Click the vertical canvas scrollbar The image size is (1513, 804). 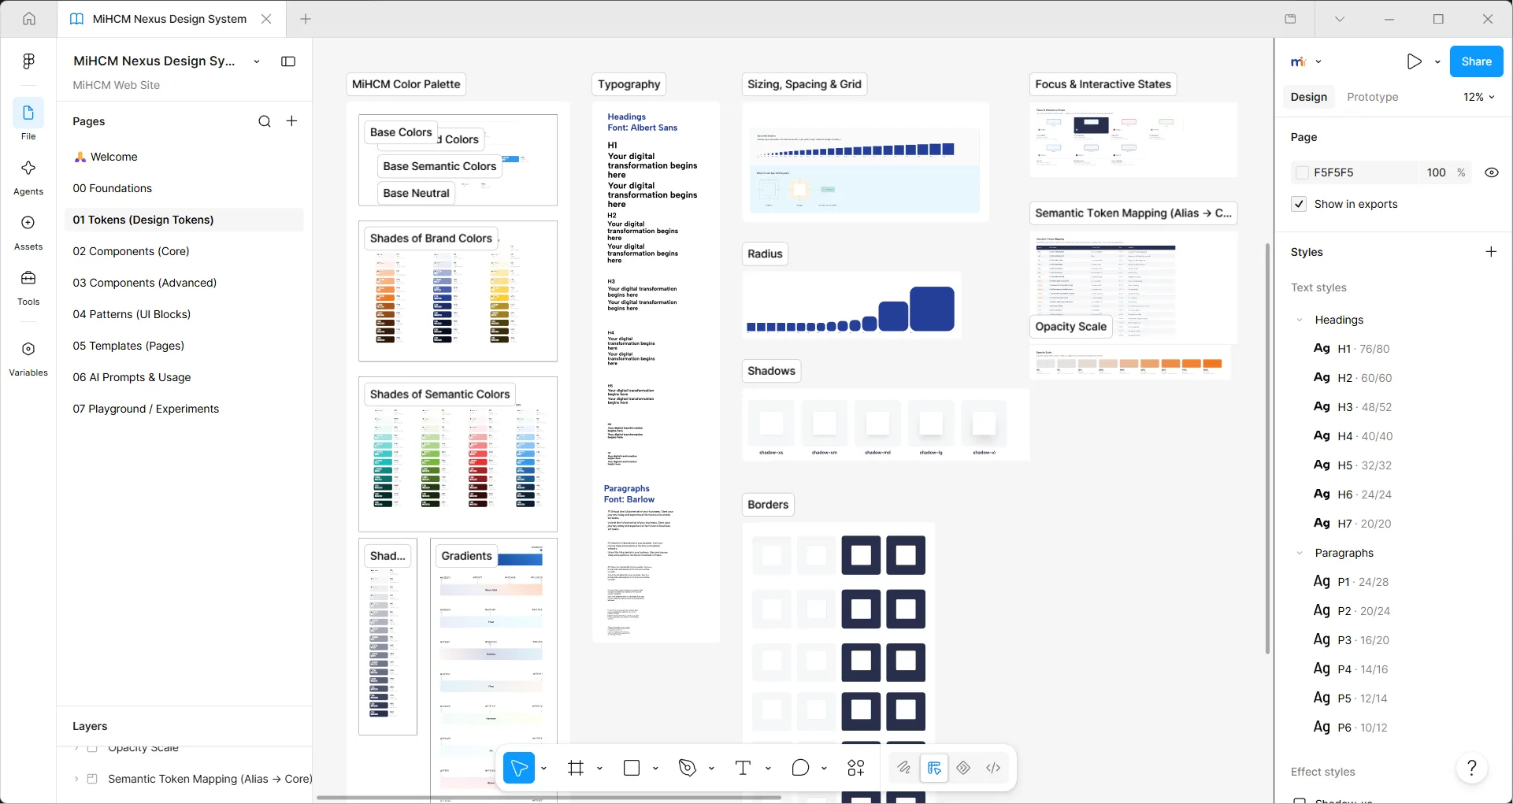tap(1267, 449)
